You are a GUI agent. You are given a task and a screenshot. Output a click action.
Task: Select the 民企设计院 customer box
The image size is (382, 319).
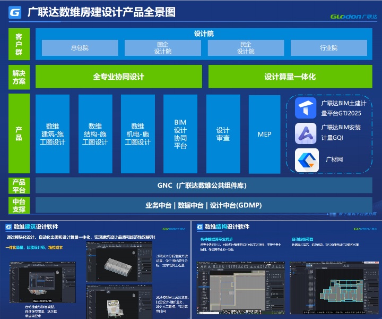(x=246, y=48)
